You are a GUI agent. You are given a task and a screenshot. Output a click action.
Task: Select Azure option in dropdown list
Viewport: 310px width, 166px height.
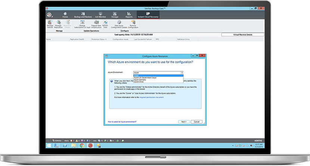click(158, 76)
